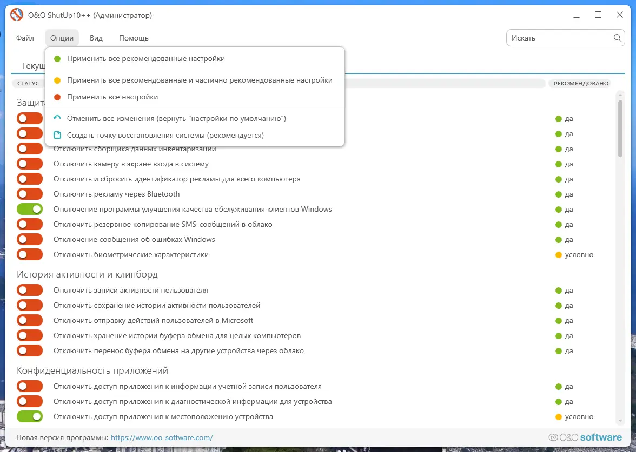Click undo arrow icon for reverting changes
The width and height of the screenshot is (636, 452).
point(57,118)
